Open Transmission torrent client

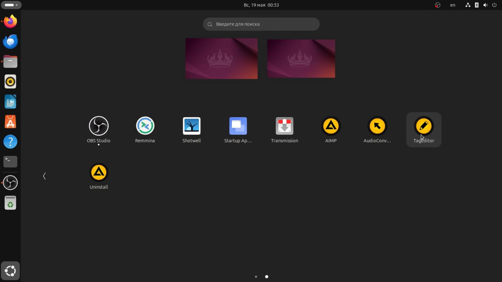pyautogui.click(x=284, y=130)
